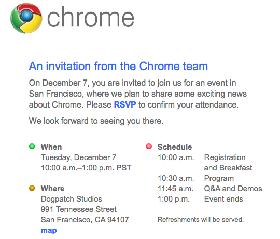Open the RSVP link
Viewport: 280px width, 239px height.
(125, 104)
